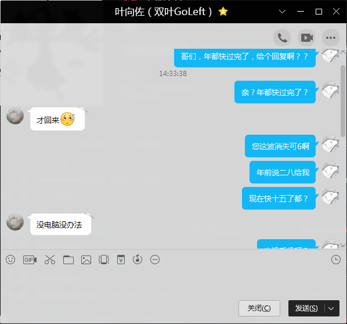The width and height of the screenshot is (347, 324).
Task: Click contact avatar next to 才回来
Action: click(x=15, y=116)
